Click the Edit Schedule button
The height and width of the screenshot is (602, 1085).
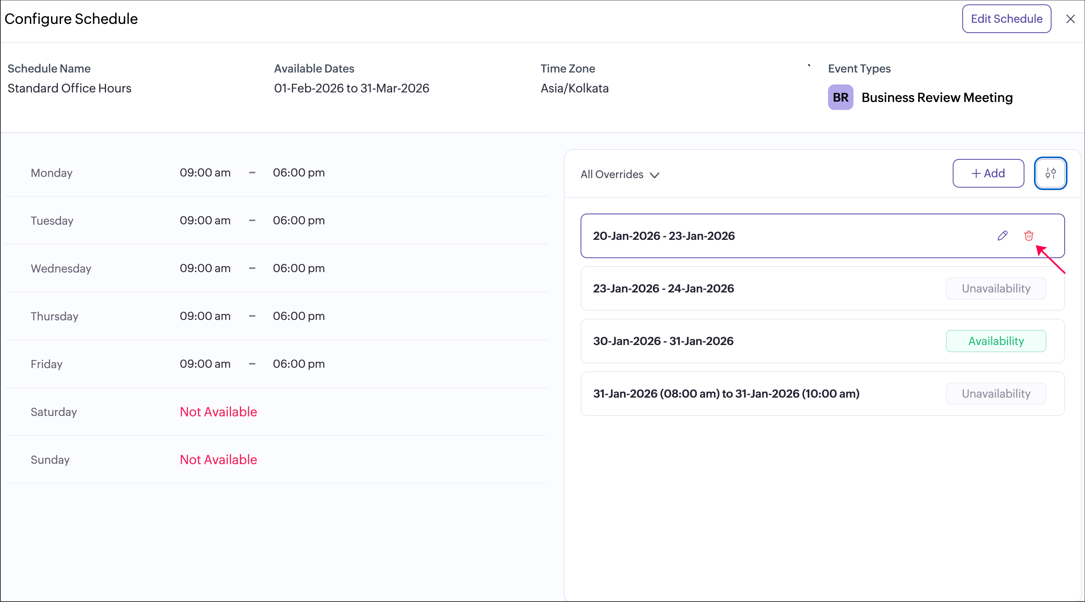[x=1006, y=19]
